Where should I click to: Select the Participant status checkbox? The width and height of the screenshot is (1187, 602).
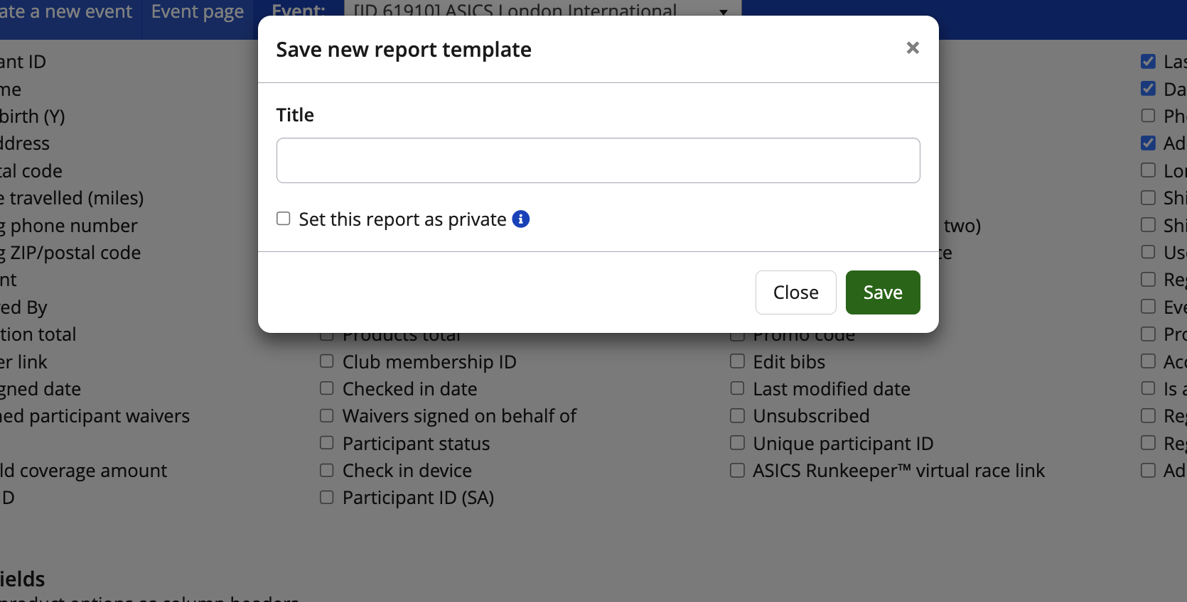click(x=327, y=443)
